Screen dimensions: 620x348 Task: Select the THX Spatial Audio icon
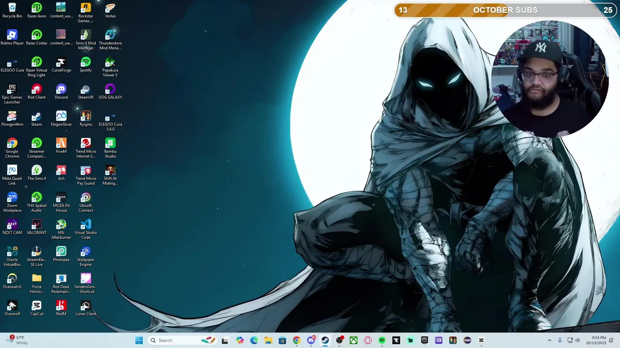coord(37,203)
